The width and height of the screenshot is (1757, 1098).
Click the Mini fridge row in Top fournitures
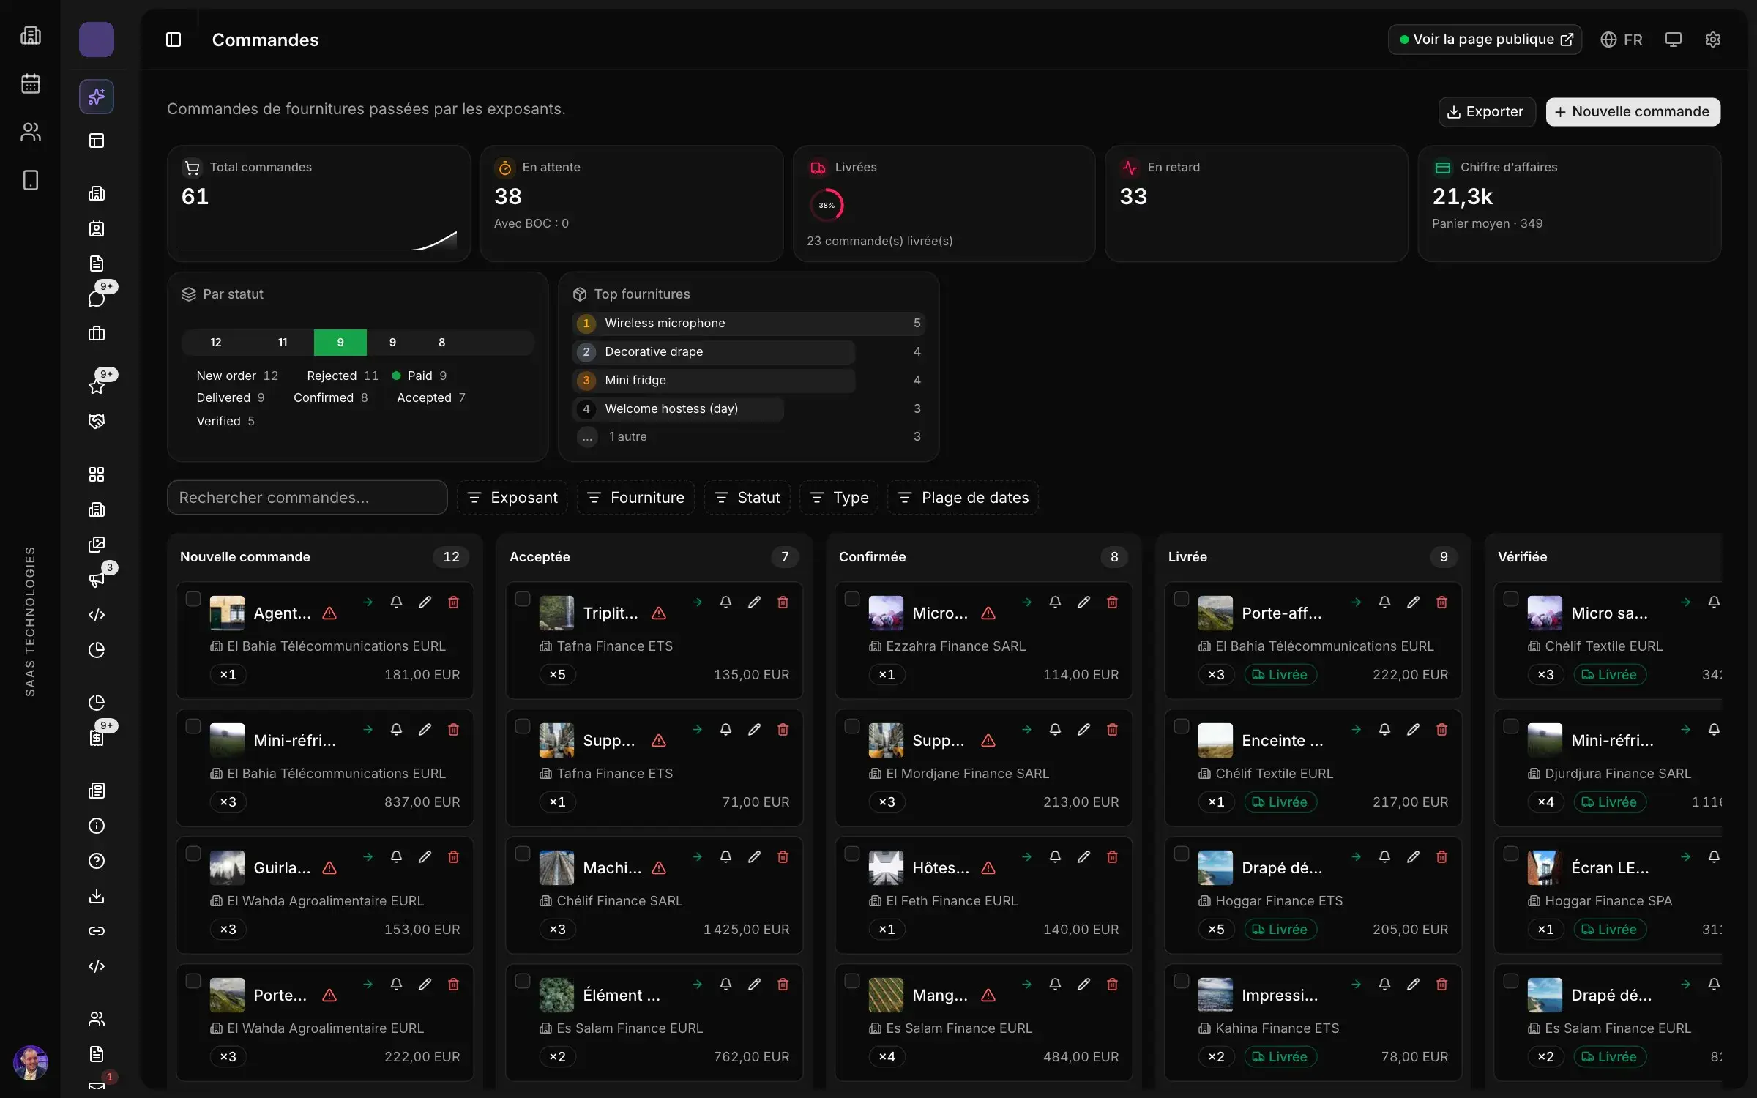(749, 381)
